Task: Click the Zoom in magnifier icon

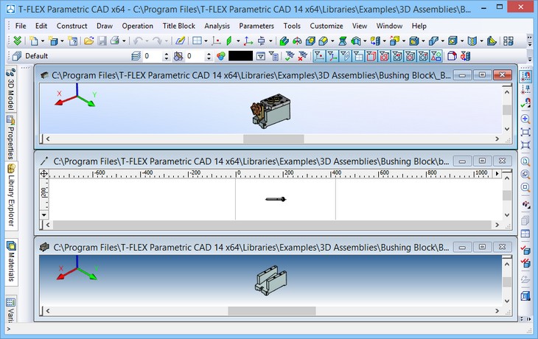Action: (525, 119)
